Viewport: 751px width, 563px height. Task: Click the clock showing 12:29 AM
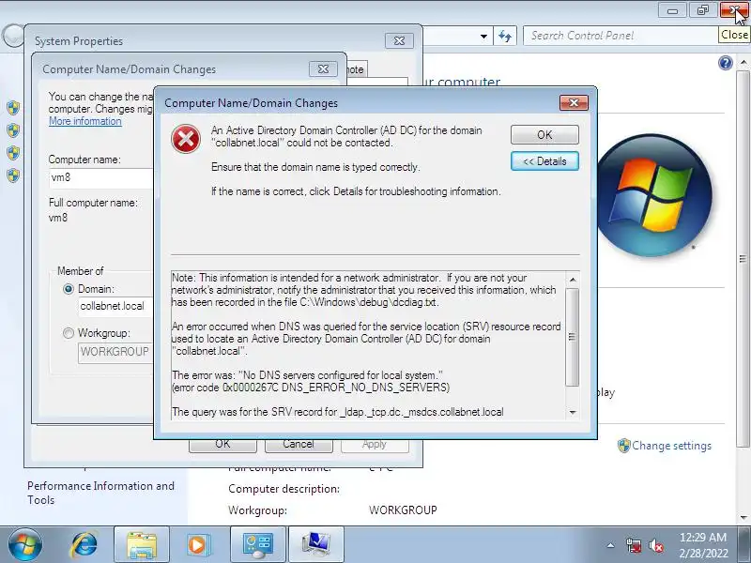(x=703, y=537)
